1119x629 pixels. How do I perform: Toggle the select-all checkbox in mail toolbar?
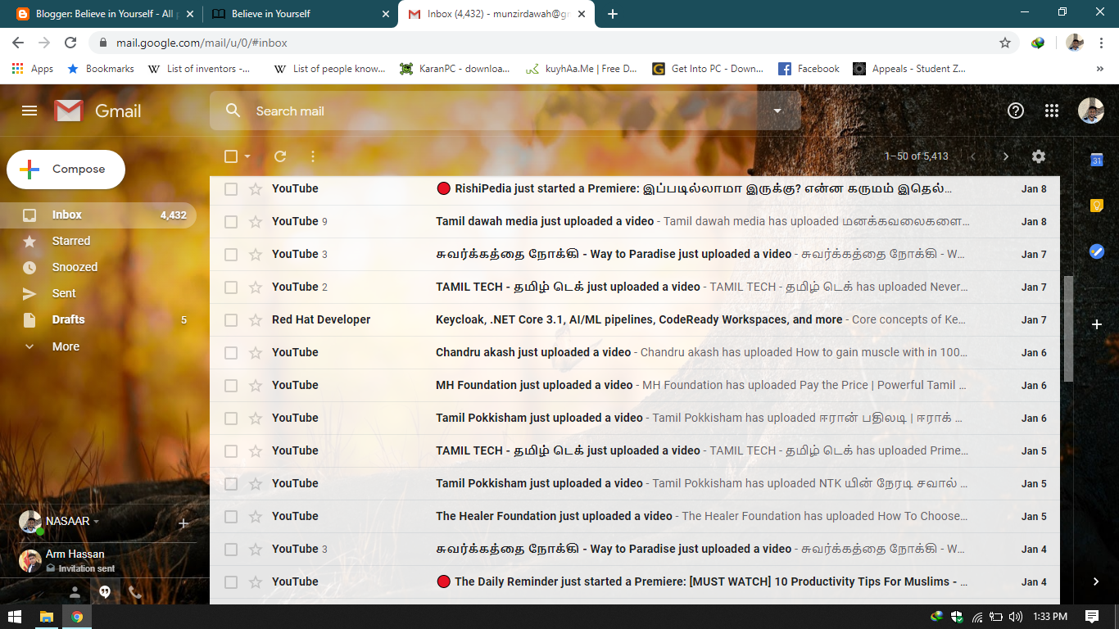click(x=231, y=156)
